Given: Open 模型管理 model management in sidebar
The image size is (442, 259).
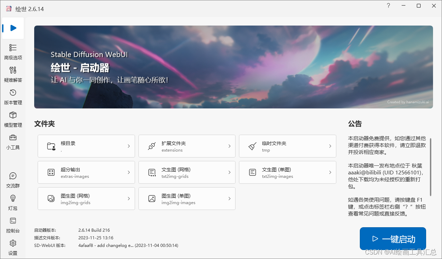Looking at the screenshot, I should coord(13,119).
